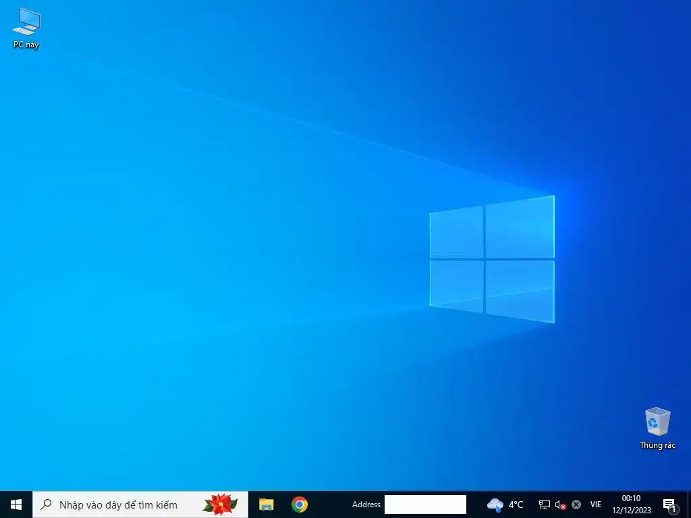Open the clock showing 00:10 12/12/2023
691x518 pixels.
pyautogui.click(x=631, y=505)
